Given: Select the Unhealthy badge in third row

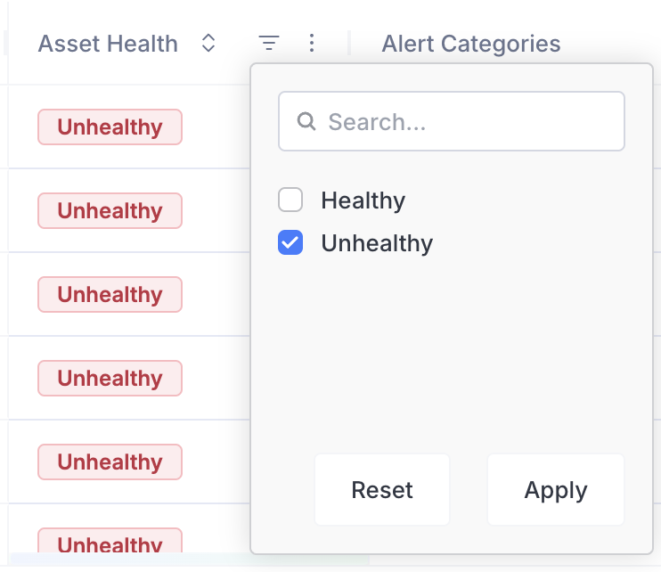Looking at the screenshot, I should tap(110, 295).
